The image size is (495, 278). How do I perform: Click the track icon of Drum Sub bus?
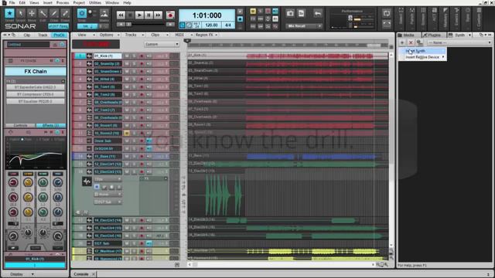point(90,141)
